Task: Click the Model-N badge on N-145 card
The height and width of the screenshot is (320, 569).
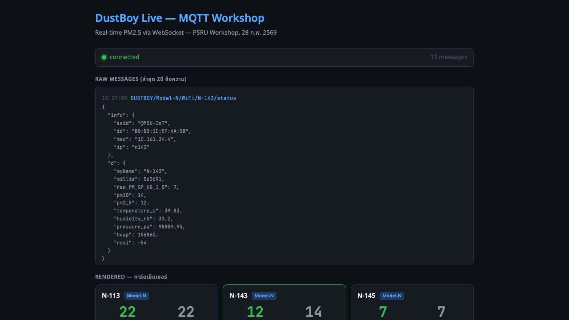Action: coord(392,296)
